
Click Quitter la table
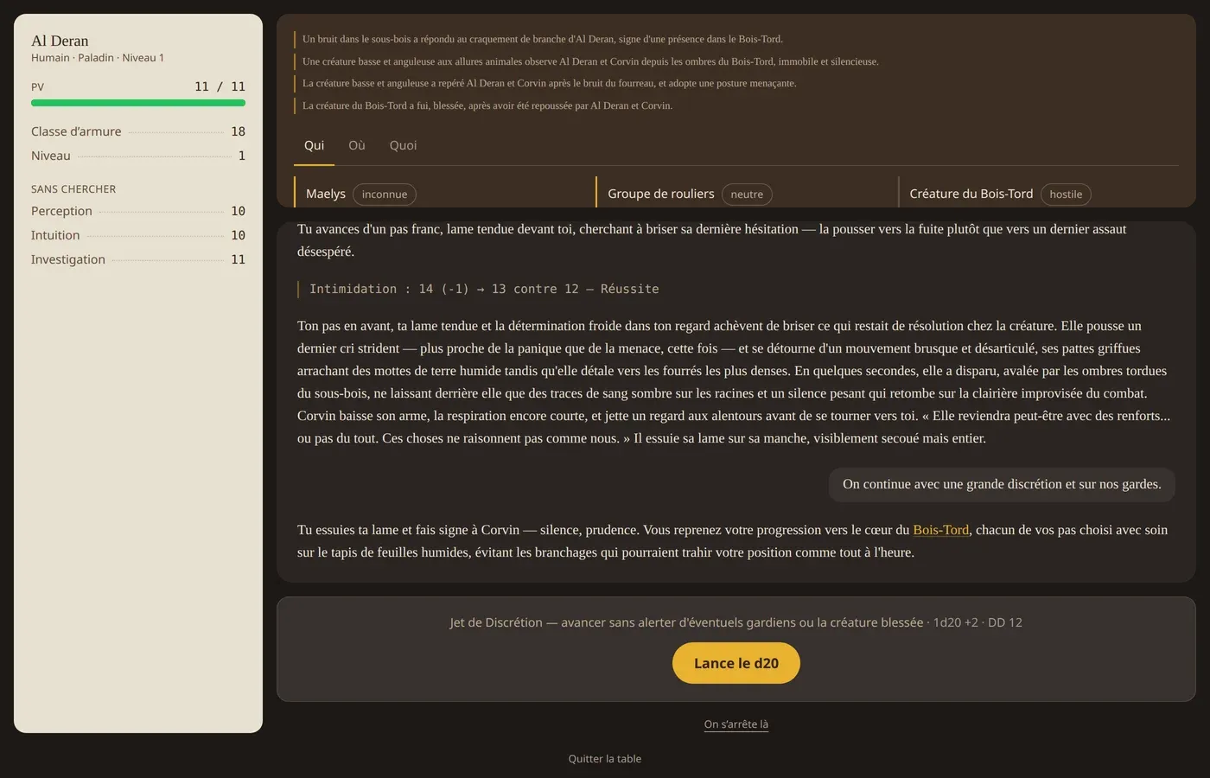coord(605,759)
